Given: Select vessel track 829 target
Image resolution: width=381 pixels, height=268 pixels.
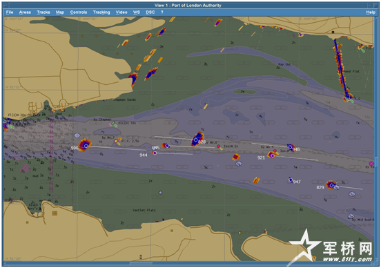Looking at the screenshot, I should (331, 186).
